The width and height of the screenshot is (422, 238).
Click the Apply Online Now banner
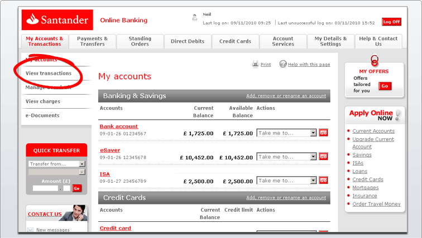375,115
